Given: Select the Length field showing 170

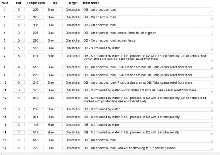Looking at the screenshot, I should tap(36, 90).
